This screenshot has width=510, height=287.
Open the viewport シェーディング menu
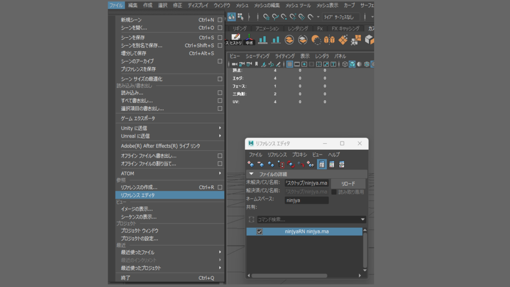257,56
